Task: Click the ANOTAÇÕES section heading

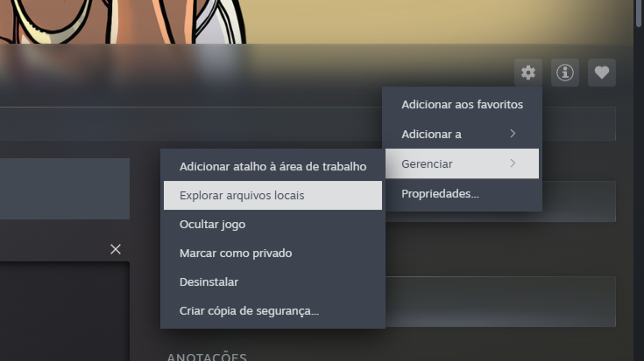Action: pos(207,357)
